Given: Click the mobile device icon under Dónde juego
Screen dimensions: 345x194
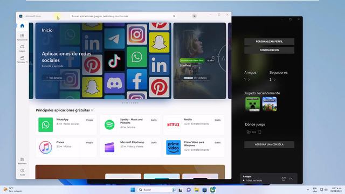Looking at the screenshot, I should point(260,132).
